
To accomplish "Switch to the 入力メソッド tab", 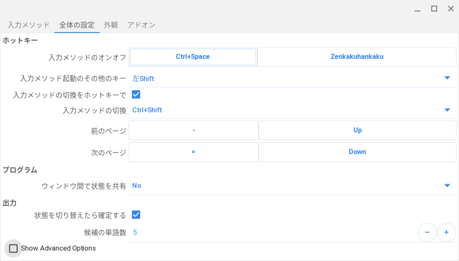I will click(x=28, y=25).
